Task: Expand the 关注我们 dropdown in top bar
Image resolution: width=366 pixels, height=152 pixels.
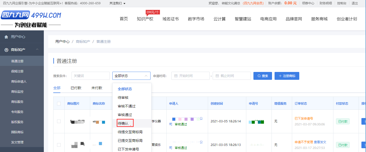Action: pos(117,3)
